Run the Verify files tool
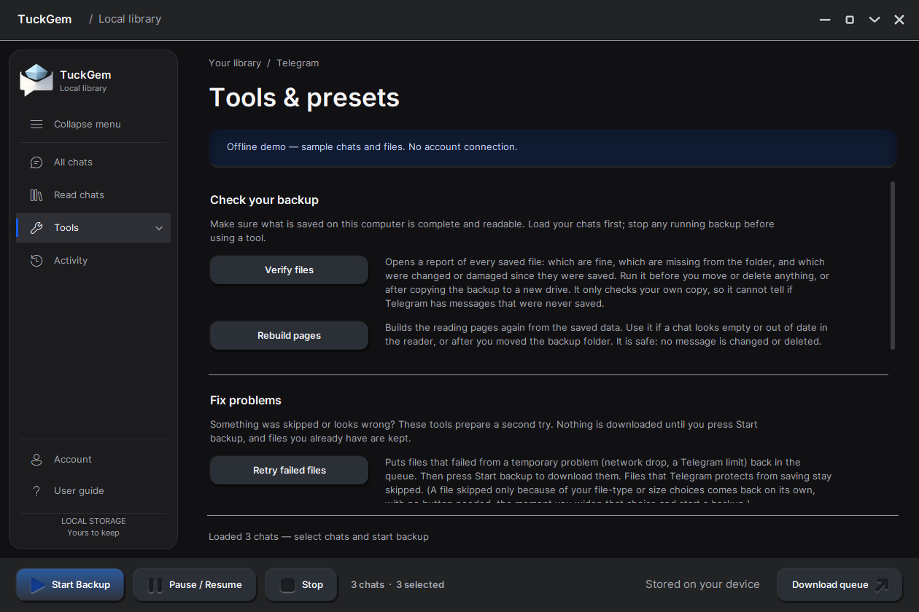The image size is (919, 612). [289, 270]
